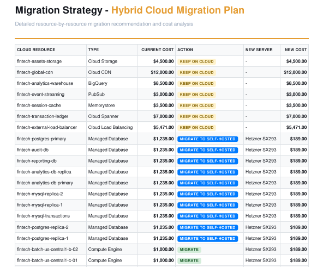Click Keep on Cloud badge for fintech-external-load-balancer

[196, 128]
